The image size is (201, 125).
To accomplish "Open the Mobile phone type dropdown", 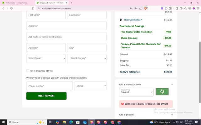I will point(90,86).
